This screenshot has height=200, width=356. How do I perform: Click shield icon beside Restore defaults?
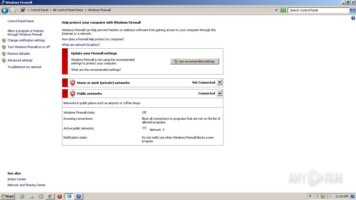[4, 54]
